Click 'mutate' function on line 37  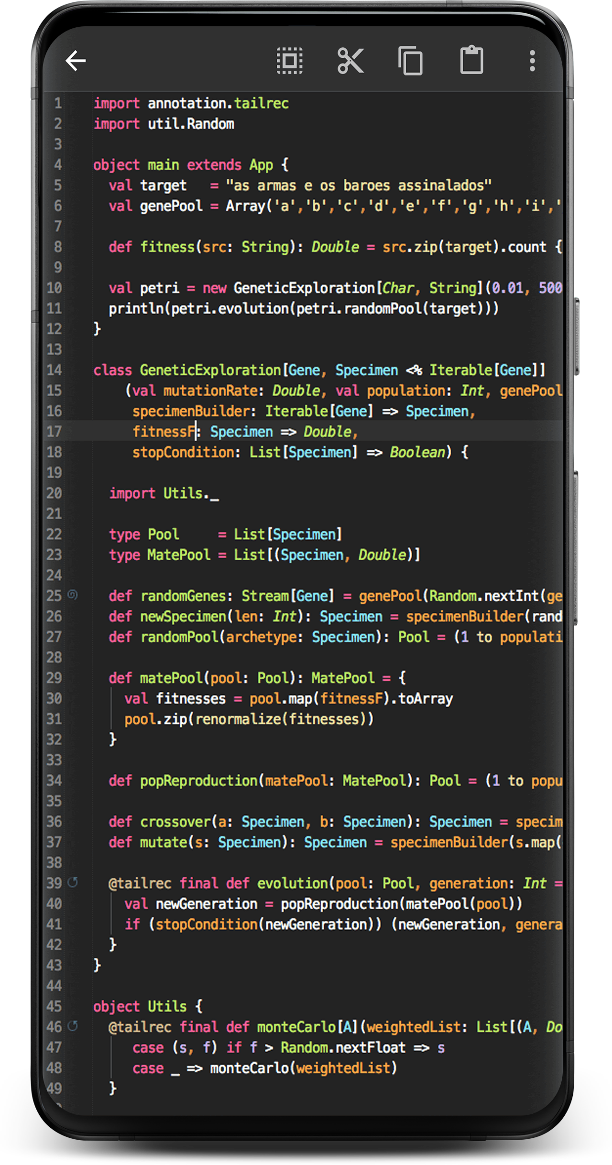pyautogui.click(x=164, y=843)
